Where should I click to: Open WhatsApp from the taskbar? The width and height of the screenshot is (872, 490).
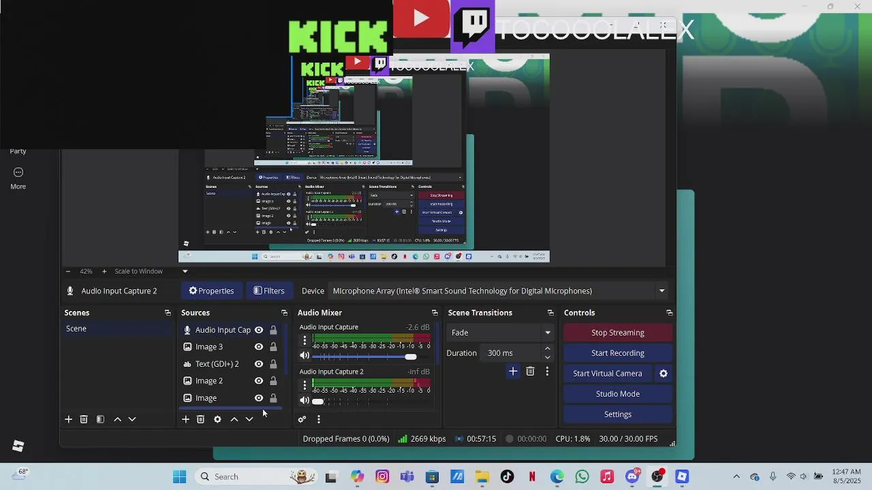tap(582, 477)
